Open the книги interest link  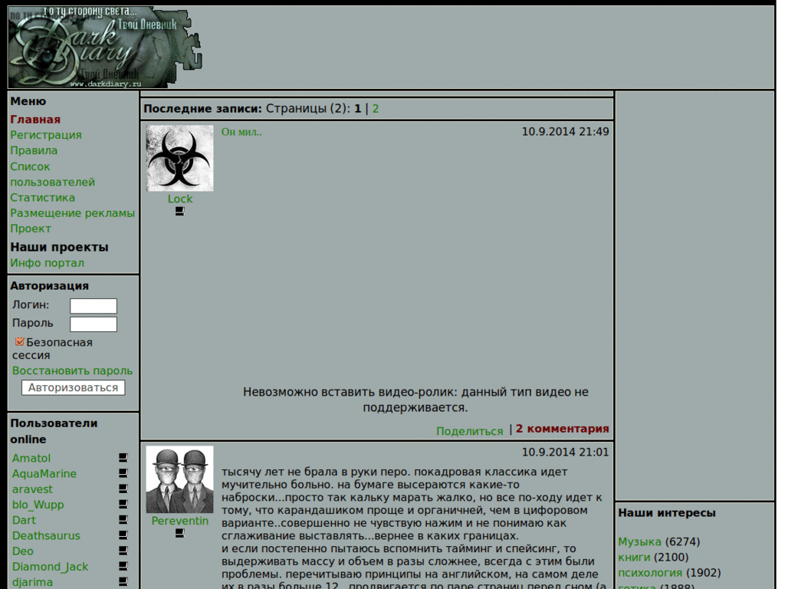click(634, 558)
